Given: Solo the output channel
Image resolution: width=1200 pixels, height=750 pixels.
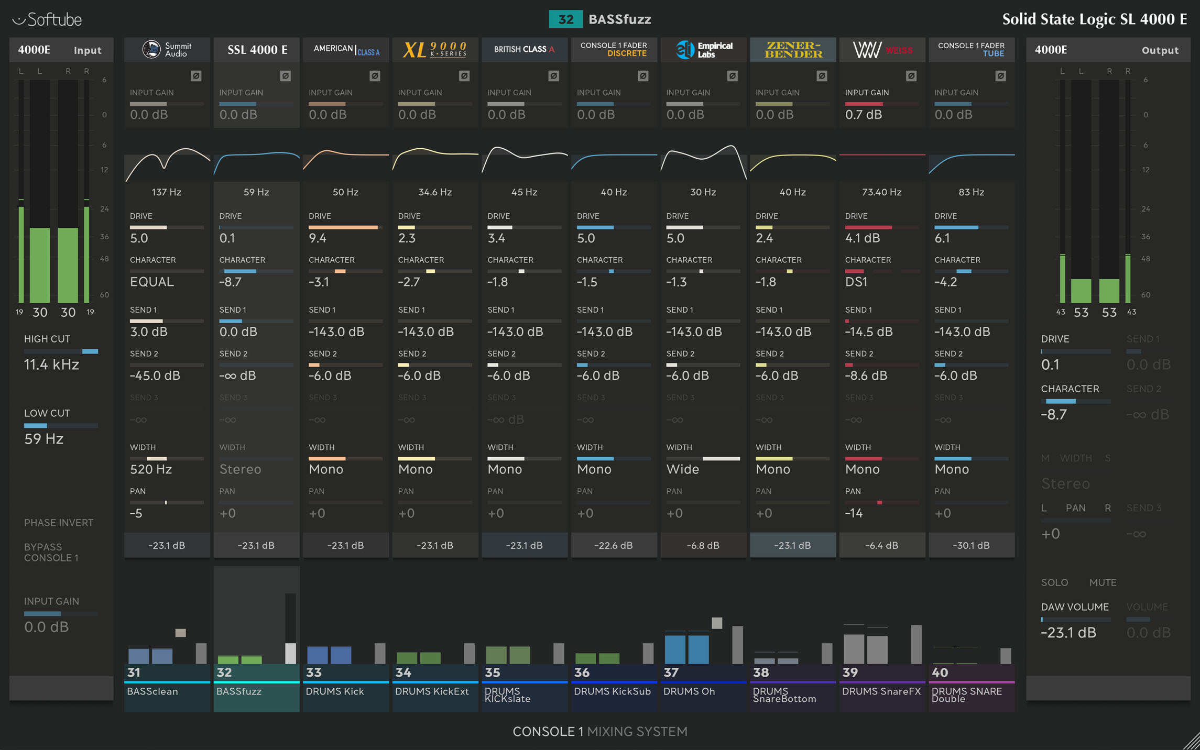Looking at the screenshot, I should [x=1054, y=582].
